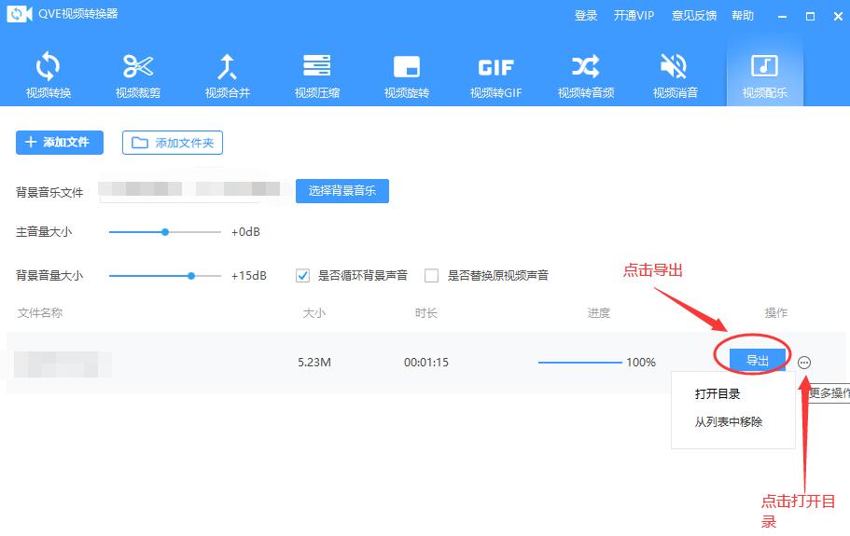Enable the 是否替换原视频声音 checkbox

(431, 276)
